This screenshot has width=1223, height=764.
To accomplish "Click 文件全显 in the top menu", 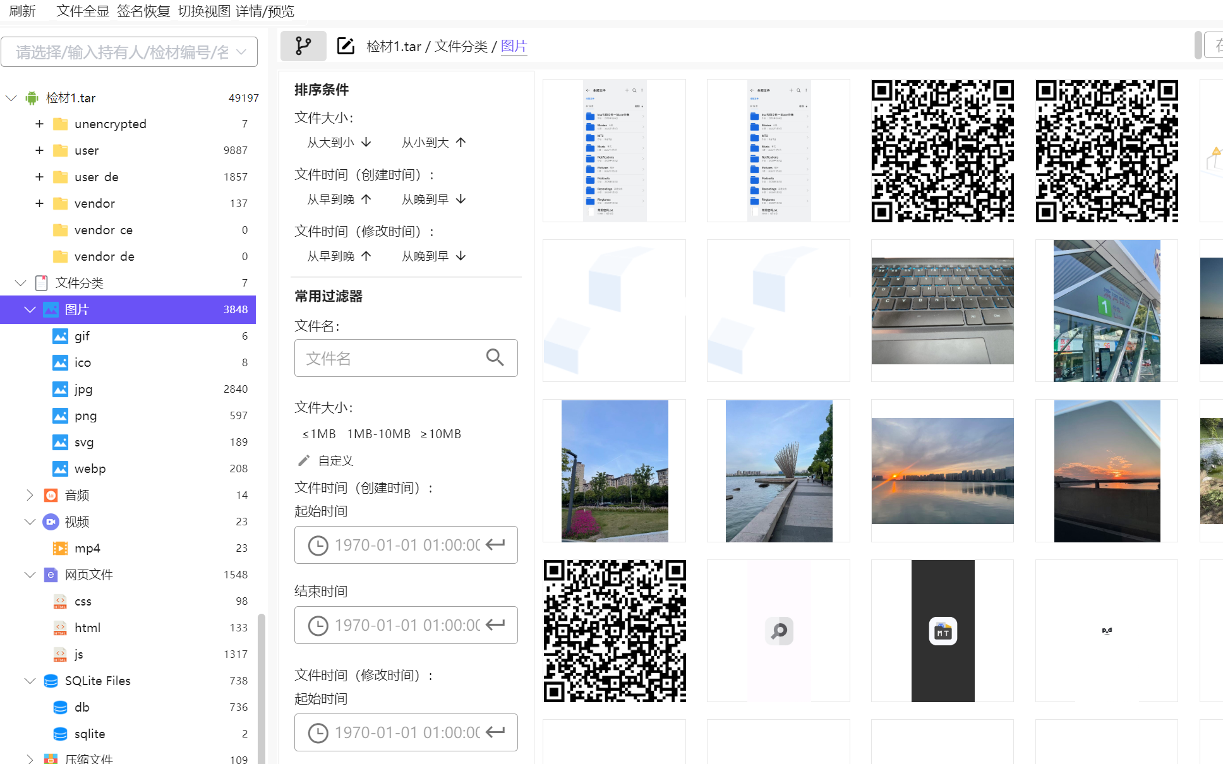I will [82, 11].
